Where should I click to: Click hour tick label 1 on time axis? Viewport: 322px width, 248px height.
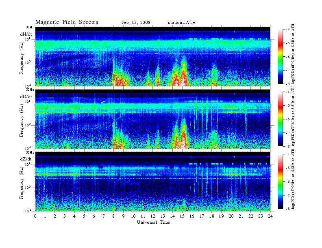pyautogui.click(x=45, y=216)
